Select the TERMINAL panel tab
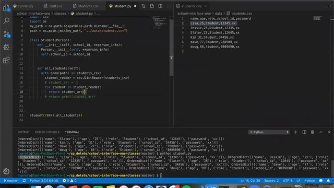The height and width of the screenshot is (188, 334). point(72,132)
